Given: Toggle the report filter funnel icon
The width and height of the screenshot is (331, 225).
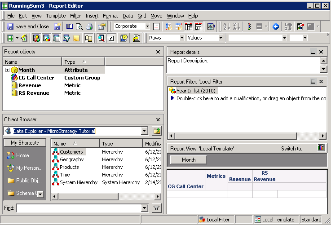Looking at the screenshot, I should (x=66, y=38).
